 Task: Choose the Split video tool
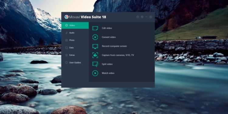(102, 64)
